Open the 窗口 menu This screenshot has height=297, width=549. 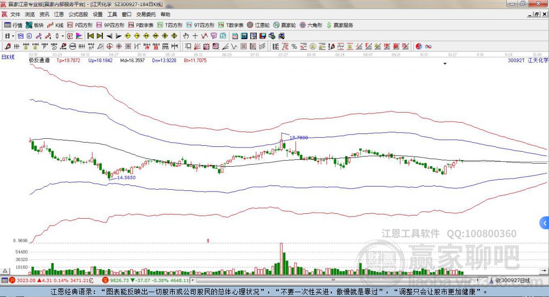pos(127,14)
